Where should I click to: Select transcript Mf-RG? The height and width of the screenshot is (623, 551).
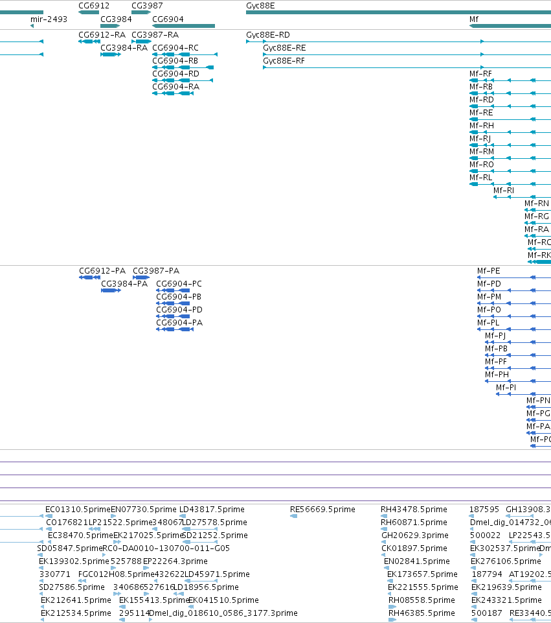pos(537,217)
